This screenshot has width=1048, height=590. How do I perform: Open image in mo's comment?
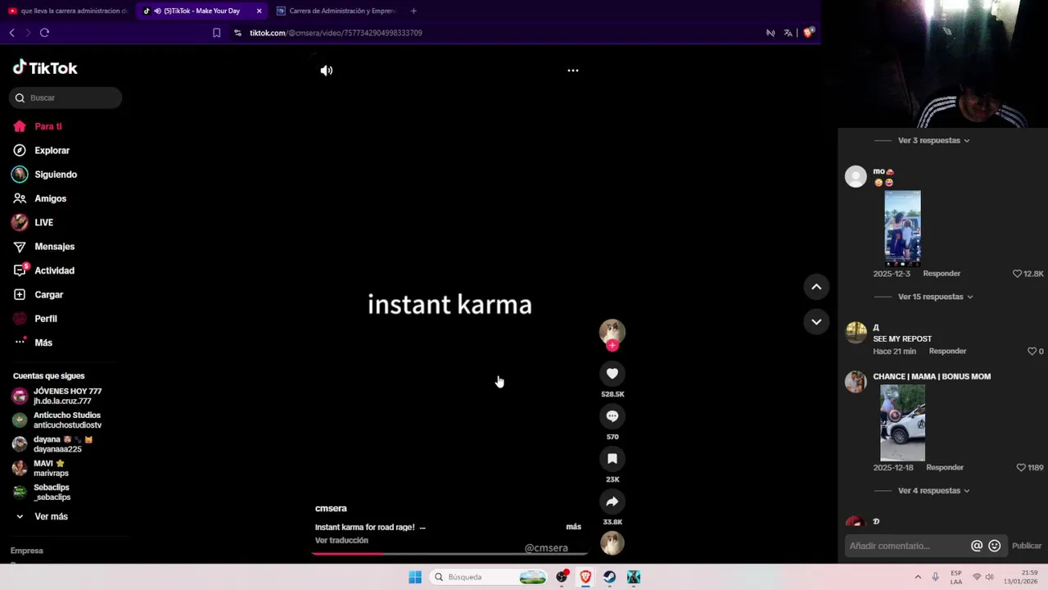(x=902, y=229)
